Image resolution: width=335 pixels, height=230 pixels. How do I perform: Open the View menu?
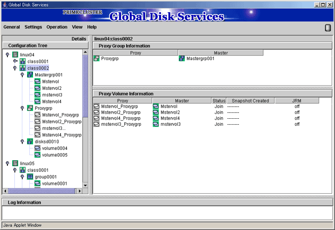coord(77,27)
